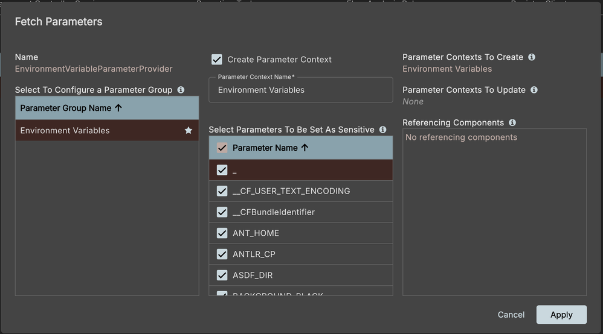This screenshot has width=603, height=334.
Task: Sort by Parameter Name column arrow
Action: (x=305, y=148)
